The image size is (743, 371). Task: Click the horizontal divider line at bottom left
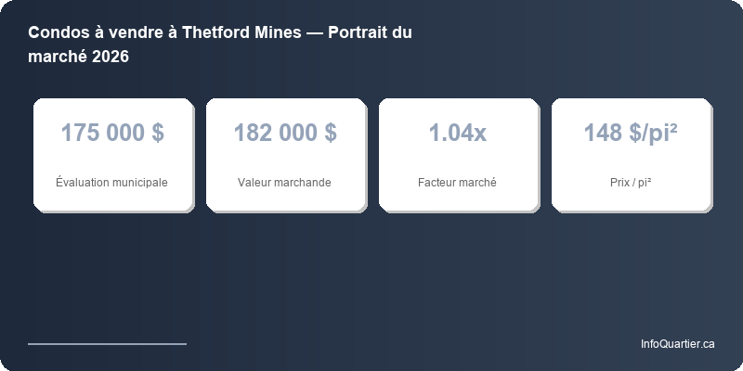pos(107,343)
